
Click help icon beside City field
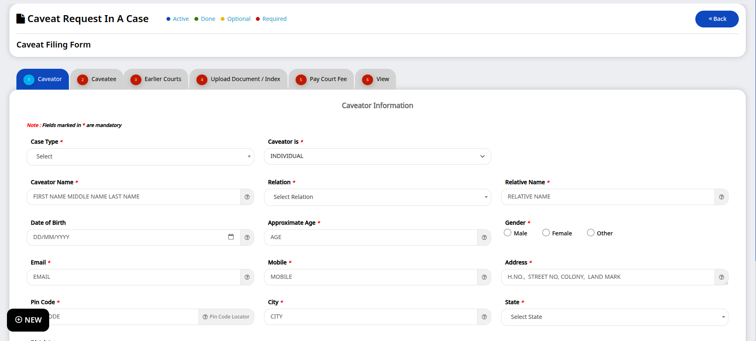pyautogui.click(x=484, y=317)
